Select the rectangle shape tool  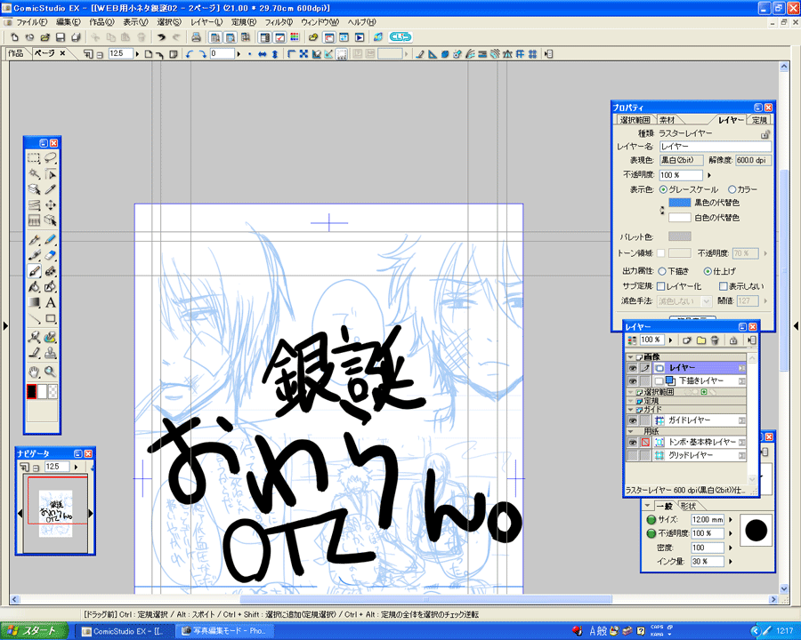pos(50,318)
